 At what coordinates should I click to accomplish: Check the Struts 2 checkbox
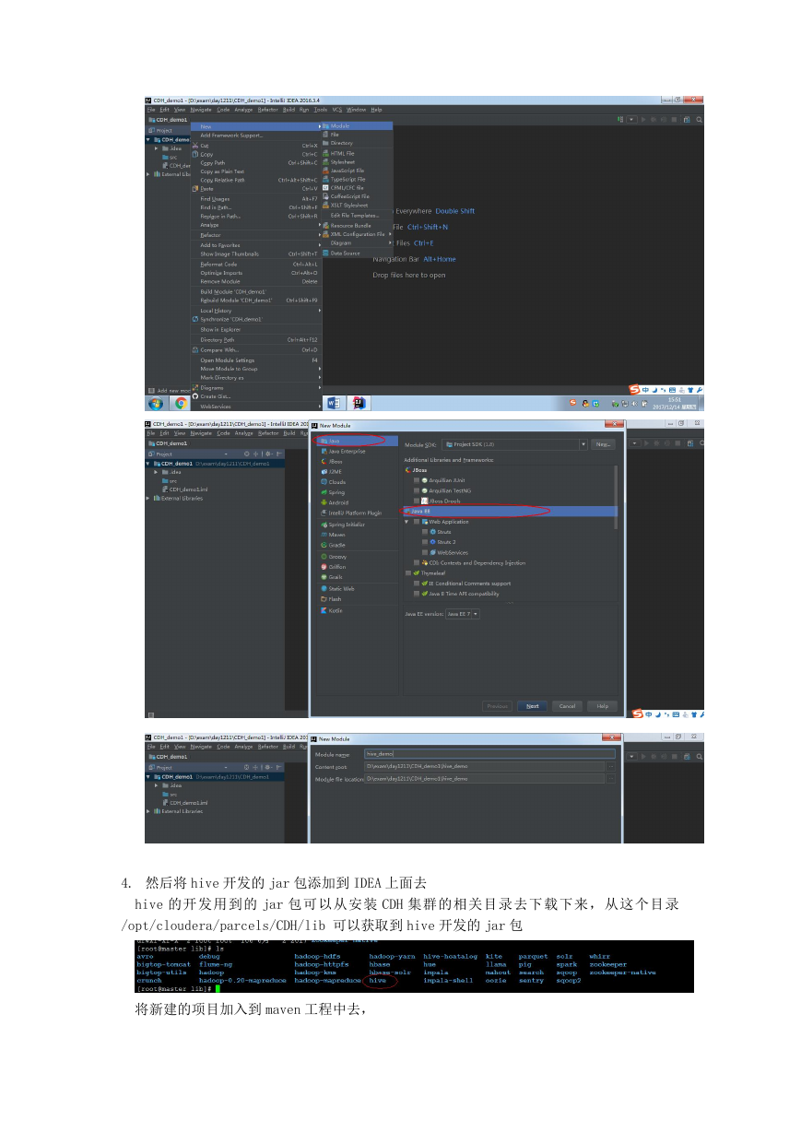pos(425,542)
